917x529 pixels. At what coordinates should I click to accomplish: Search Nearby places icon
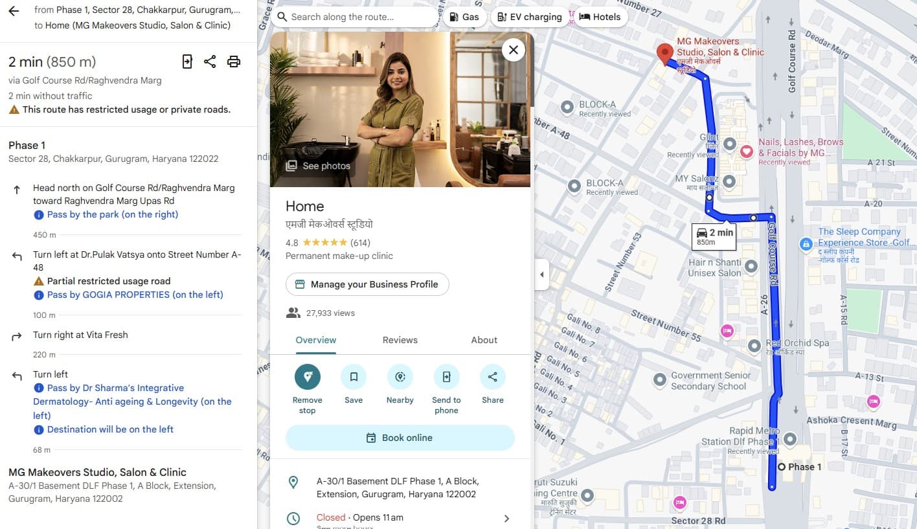coord(400,377)
